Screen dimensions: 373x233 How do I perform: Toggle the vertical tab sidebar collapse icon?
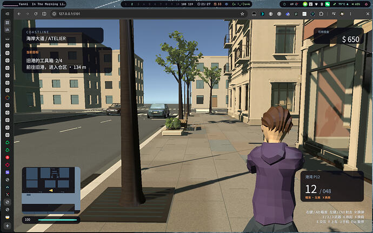point(8,14)
